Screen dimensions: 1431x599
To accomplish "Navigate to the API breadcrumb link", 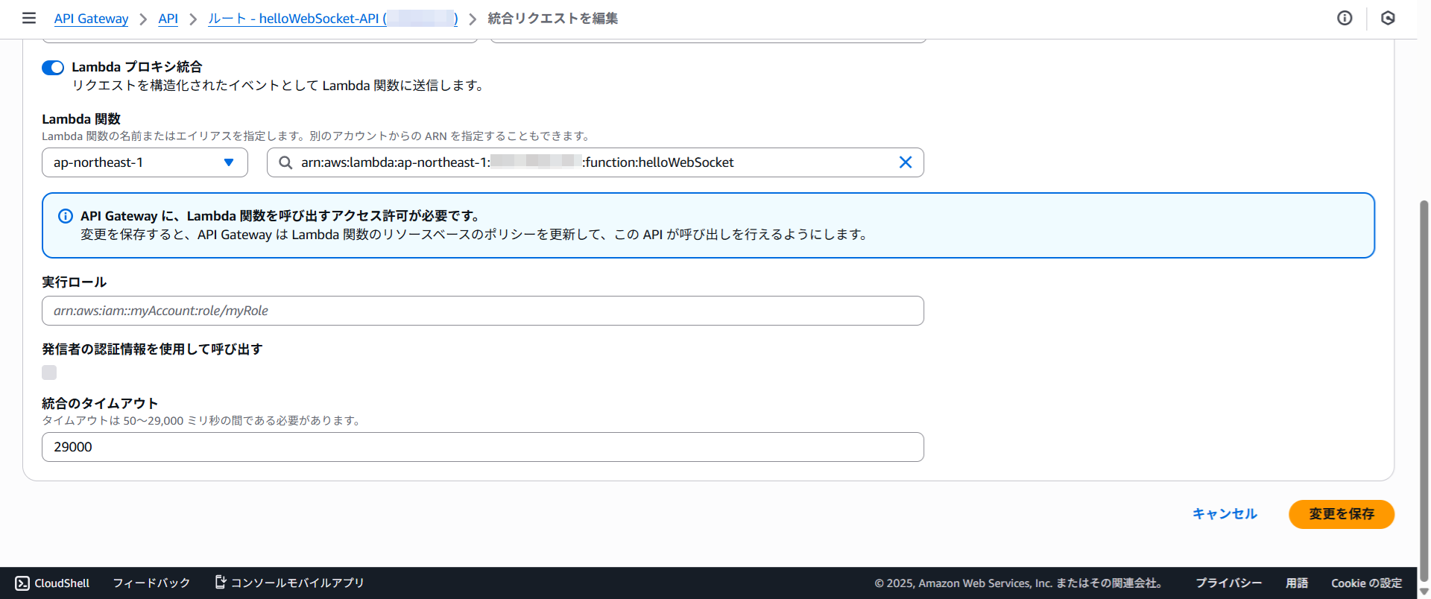I will click(x=168, y=19).
